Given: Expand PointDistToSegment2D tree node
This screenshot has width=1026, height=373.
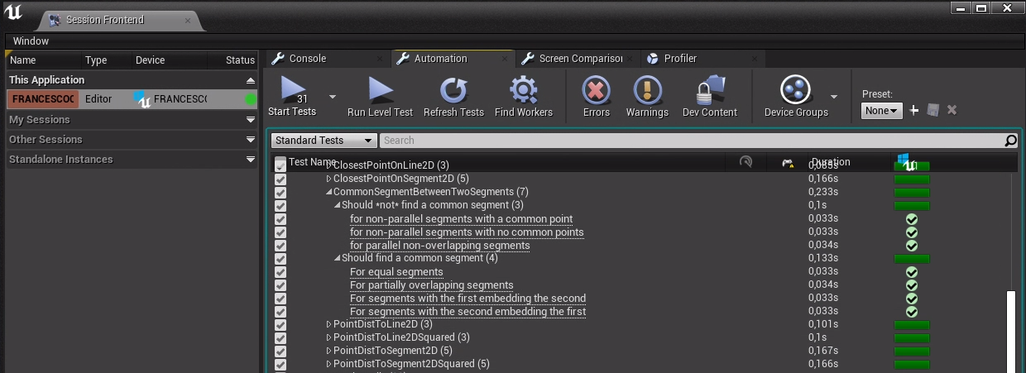Looking at the screenshot, I should click(x=328, y=351).
